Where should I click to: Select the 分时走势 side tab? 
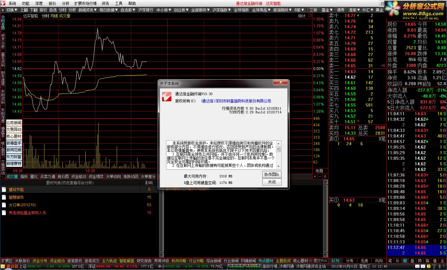(x=3, y=22)
